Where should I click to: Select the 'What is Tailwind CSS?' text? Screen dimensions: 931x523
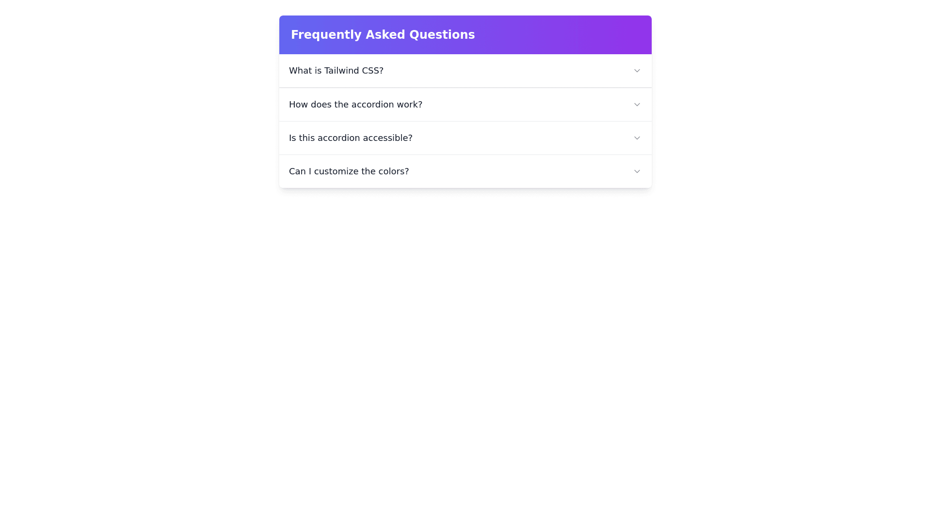coord(336,70)
